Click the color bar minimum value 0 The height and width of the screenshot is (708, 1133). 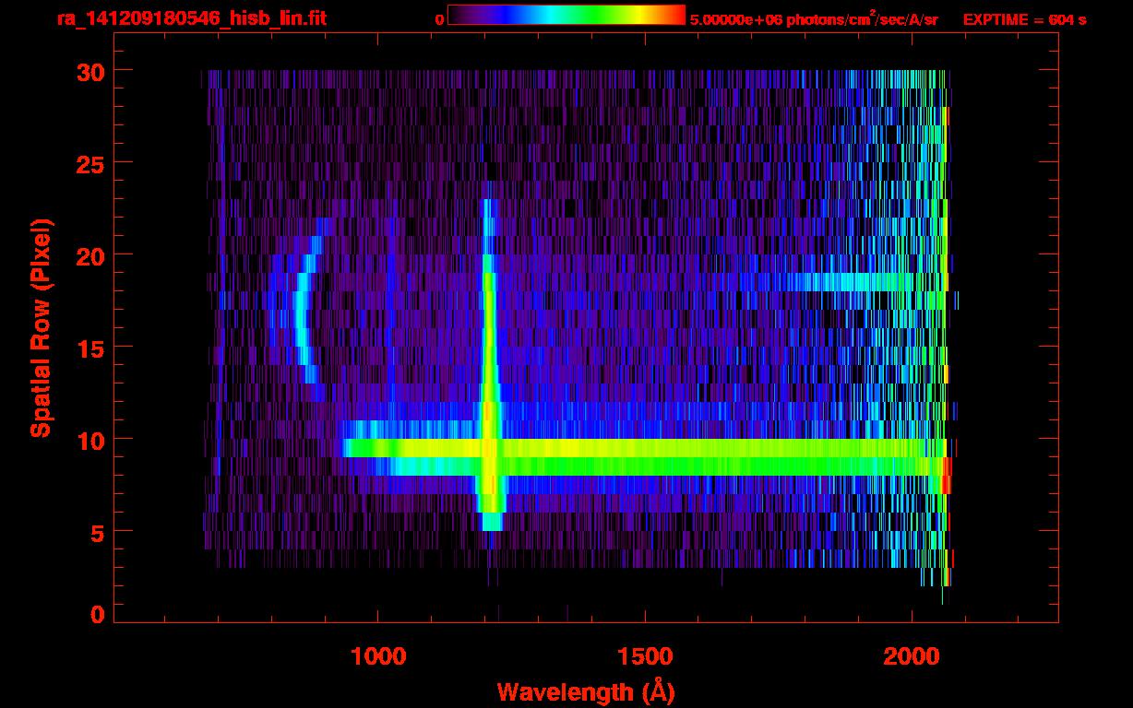click(x=439, y=19)
